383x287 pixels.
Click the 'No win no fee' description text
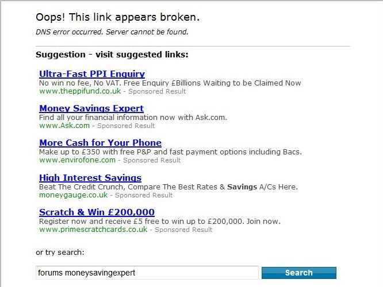(x=170, y=83)
